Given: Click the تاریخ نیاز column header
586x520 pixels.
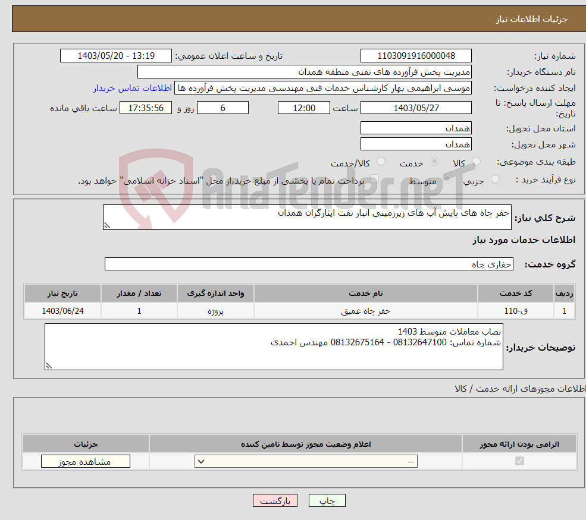Looking at the screenshot, I should coord(62,294).
